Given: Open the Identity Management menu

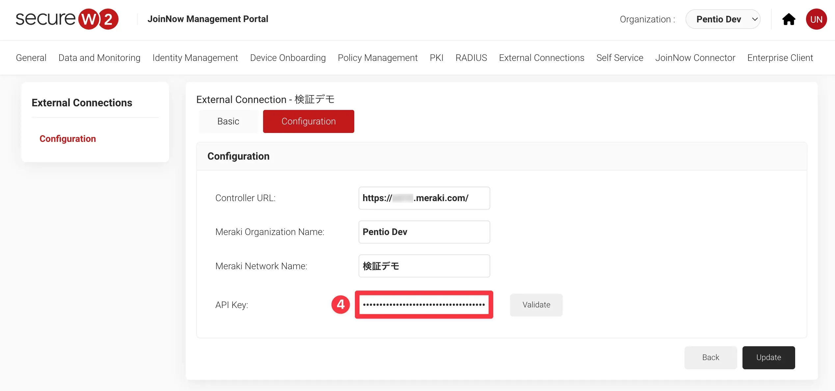Looking at the screenshot, I should pos(195,58).
